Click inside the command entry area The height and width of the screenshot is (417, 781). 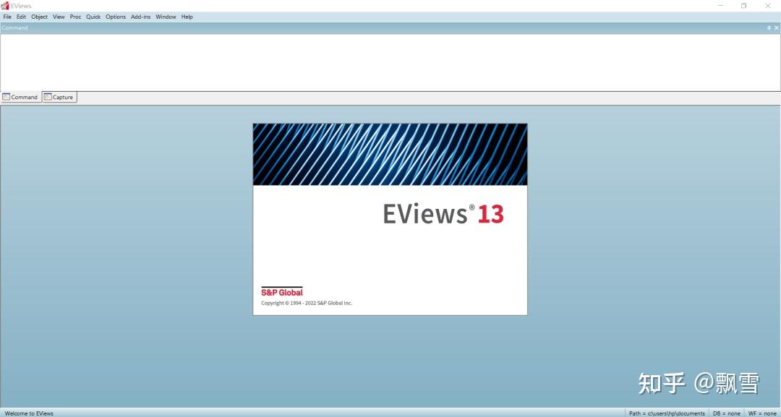(390, 61)
